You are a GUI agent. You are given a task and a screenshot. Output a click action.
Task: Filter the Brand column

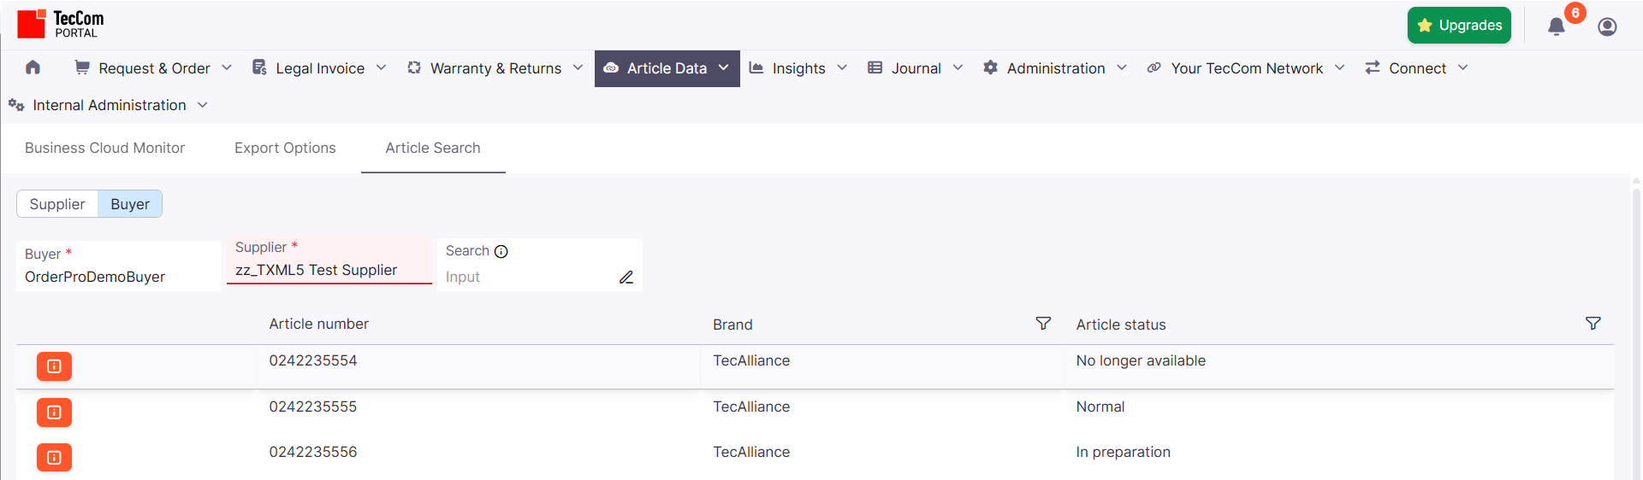coord(1043,324)
